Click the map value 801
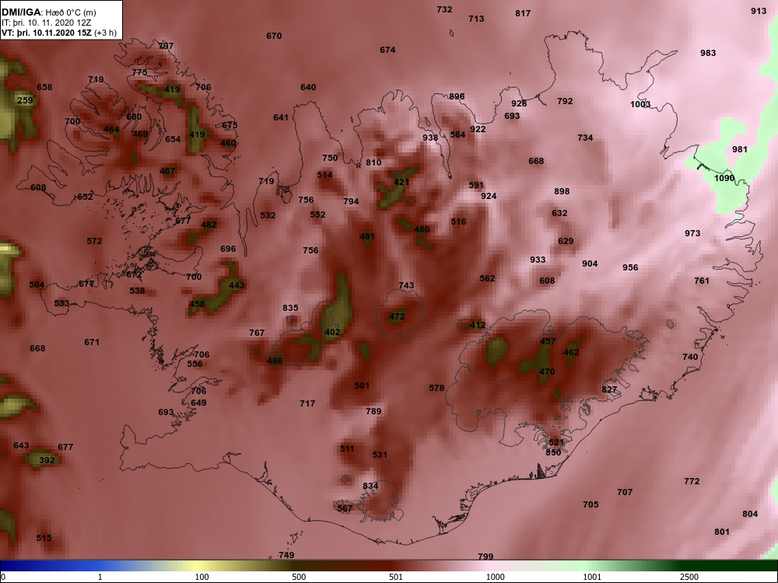778x583 pixels. 722,532
